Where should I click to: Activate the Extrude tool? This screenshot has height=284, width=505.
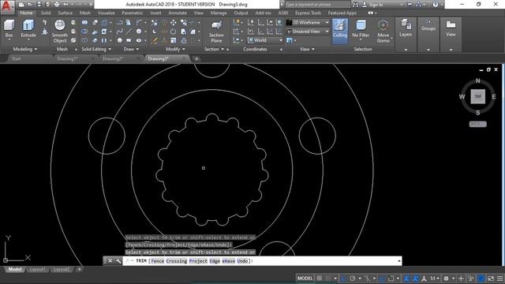(28, 28)
